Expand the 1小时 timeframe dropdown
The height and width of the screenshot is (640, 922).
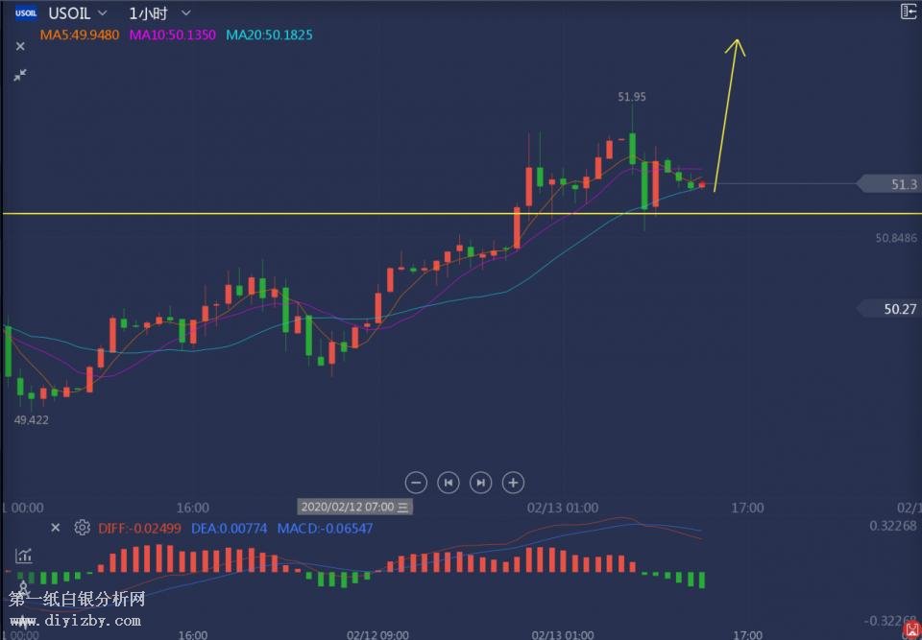pos(185,13)
